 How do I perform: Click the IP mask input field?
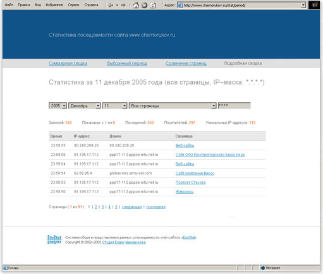pyautogui.click(x=235, y=105)
